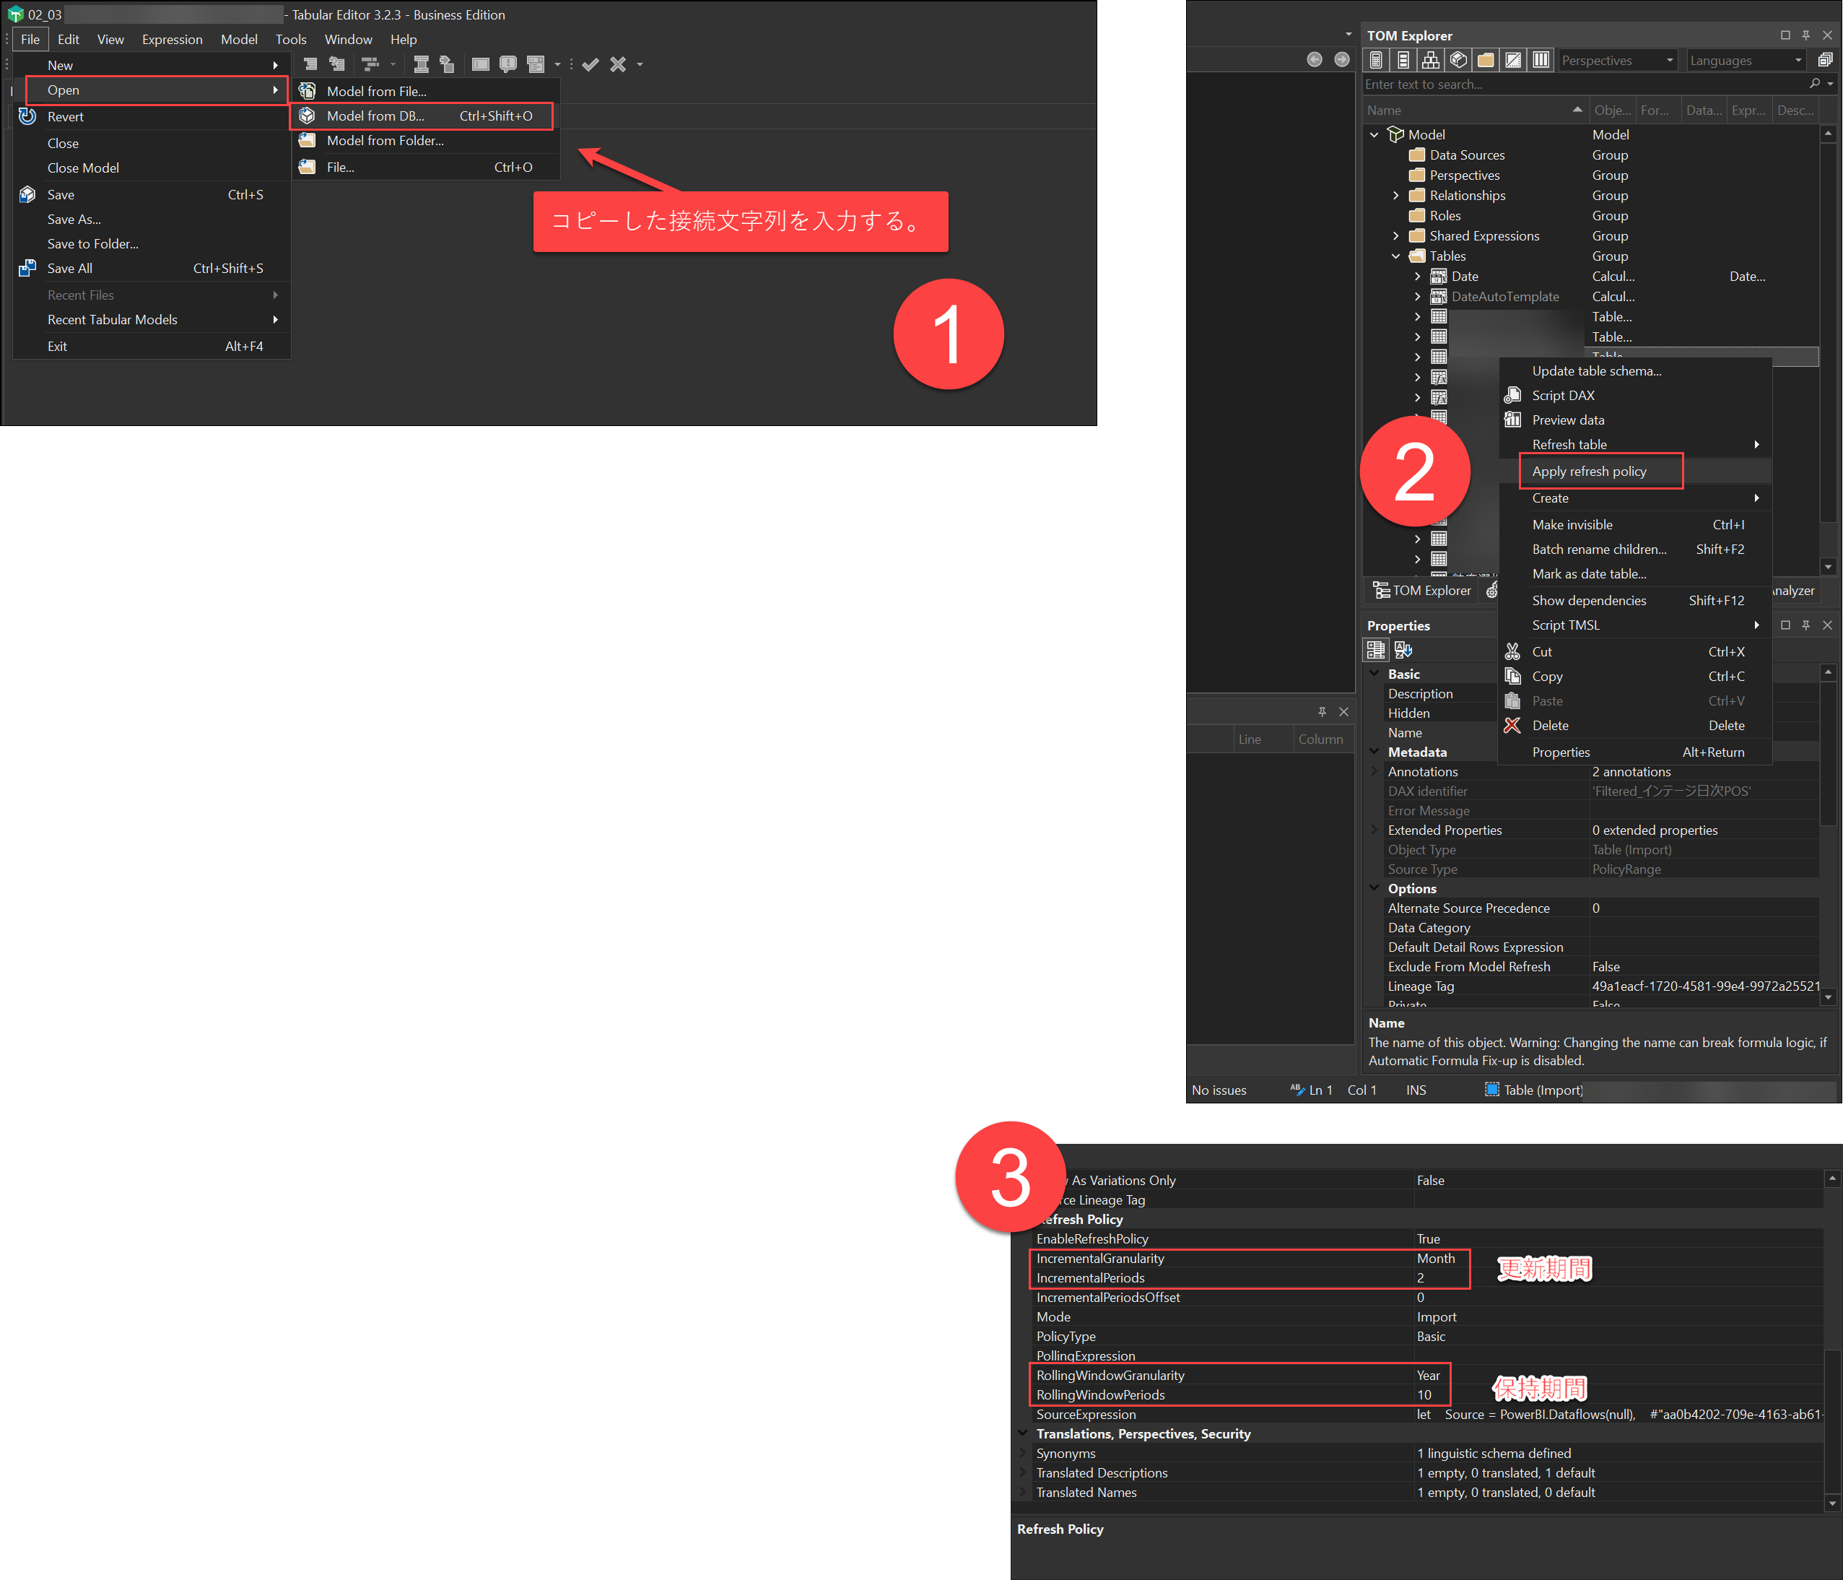Viewport: 1843px width, 1580px height.
Task: Click the checkmark accept icon in toolbar
Action: tap(591, 64)
